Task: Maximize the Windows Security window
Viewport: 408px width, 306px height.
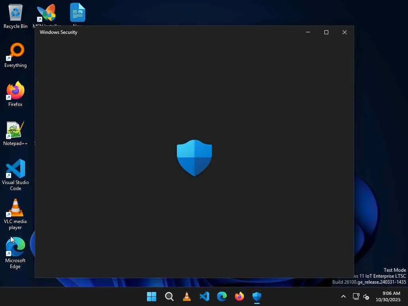Action: click(326, 32)
